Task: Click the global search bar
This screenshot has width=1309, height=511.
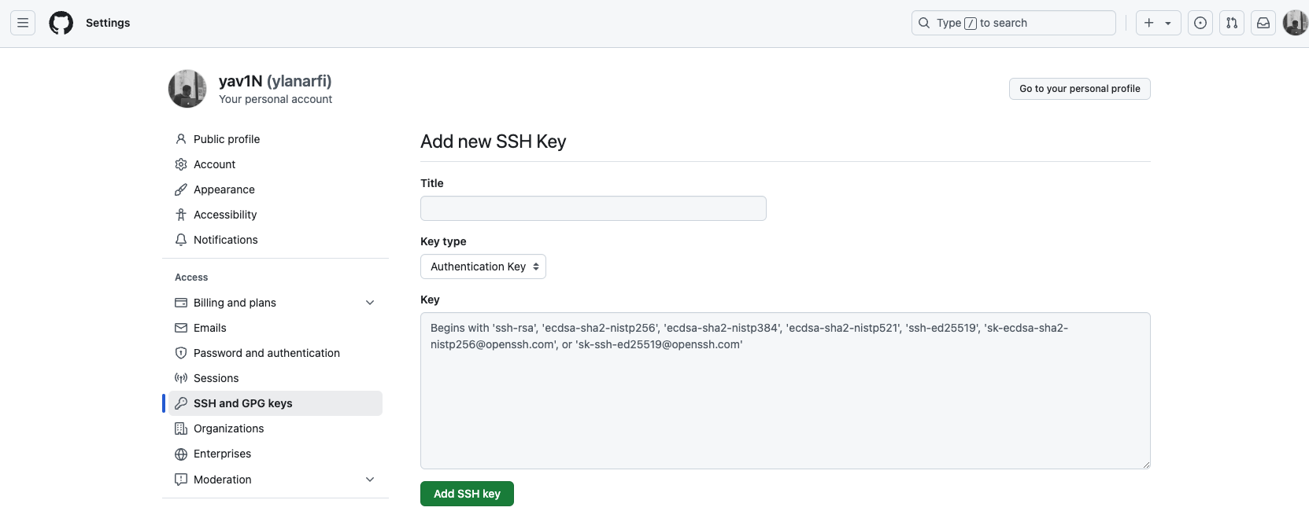Action: 1013,23
